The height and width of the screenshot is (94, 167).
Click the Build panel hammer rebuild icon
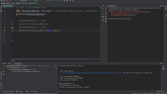point(4,66)
